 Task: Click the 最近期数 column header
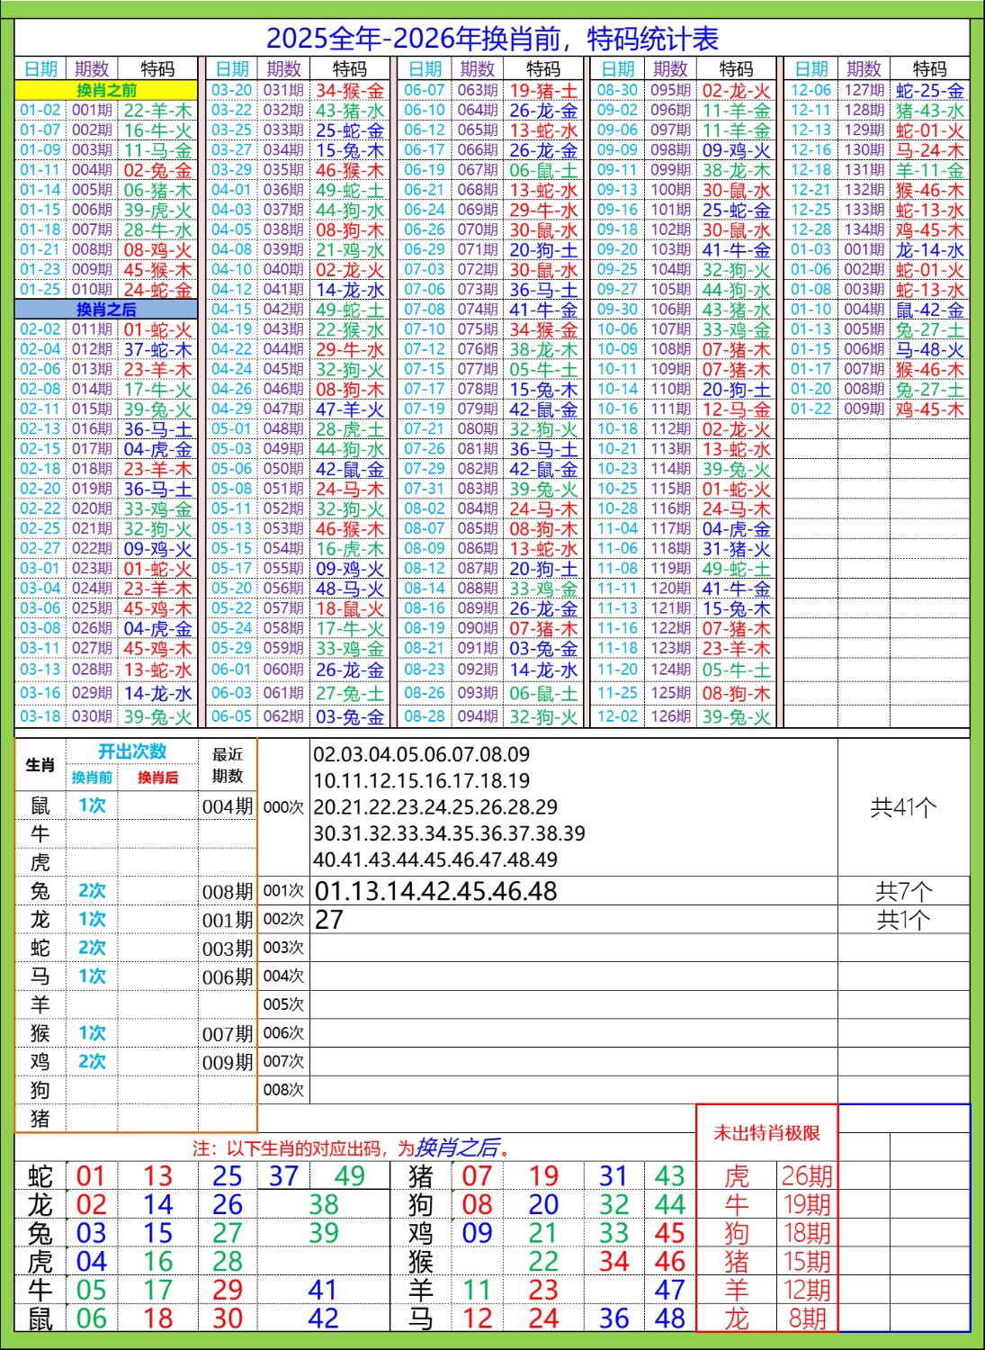tap(228, 765)
